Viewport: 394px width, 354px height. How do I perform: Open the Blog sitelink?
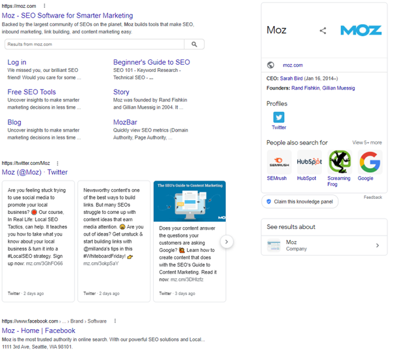[14, 122]
